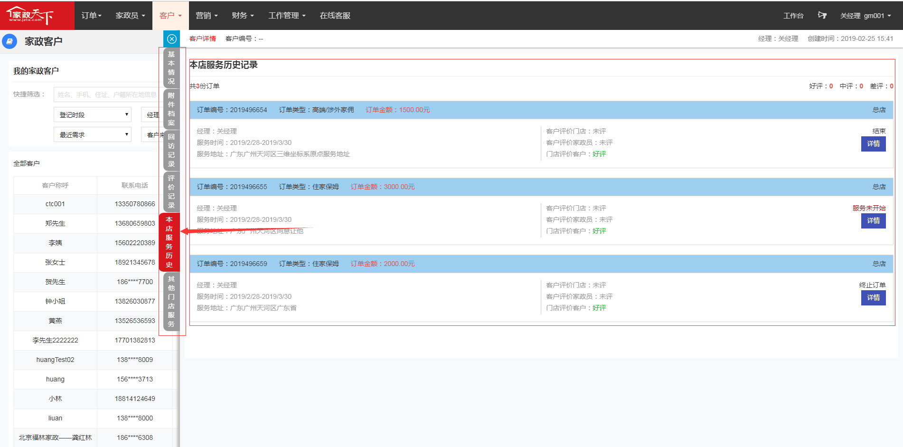Select customer liuan
The width and height of the screenshot is (903, 447).
55,418
